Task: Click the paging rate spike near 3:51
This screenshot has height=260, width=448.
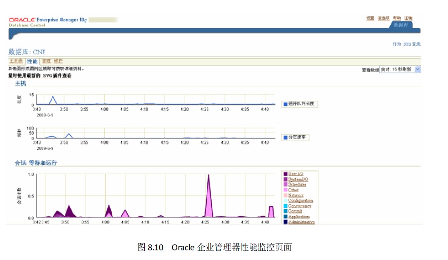Action: (x=69, y=136)
